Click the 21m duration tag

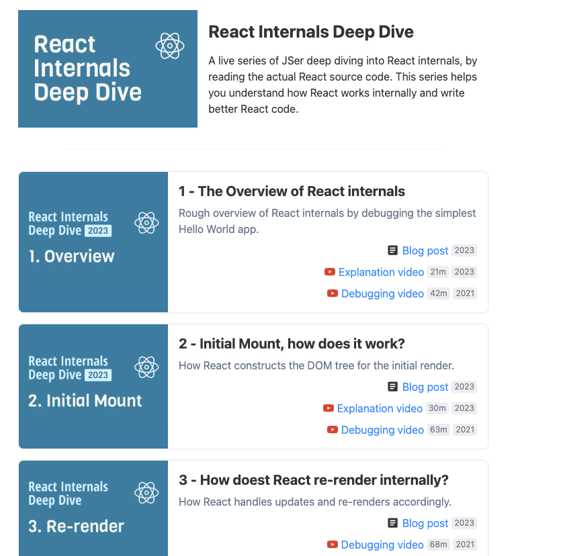click(x=438, y=272)
